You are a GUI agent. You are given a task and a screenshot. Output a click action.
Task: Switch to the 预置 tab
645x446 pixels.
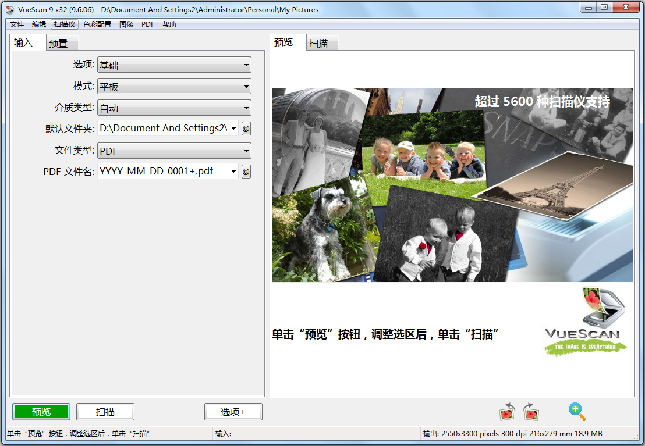[62, 43]
